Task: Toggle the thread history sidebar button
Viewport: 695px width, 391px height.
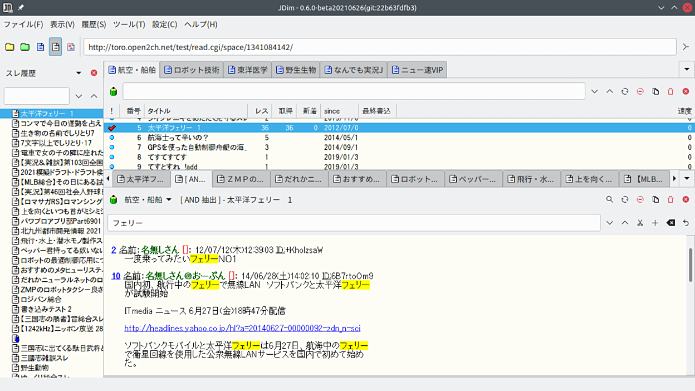Action: (55, 47)
